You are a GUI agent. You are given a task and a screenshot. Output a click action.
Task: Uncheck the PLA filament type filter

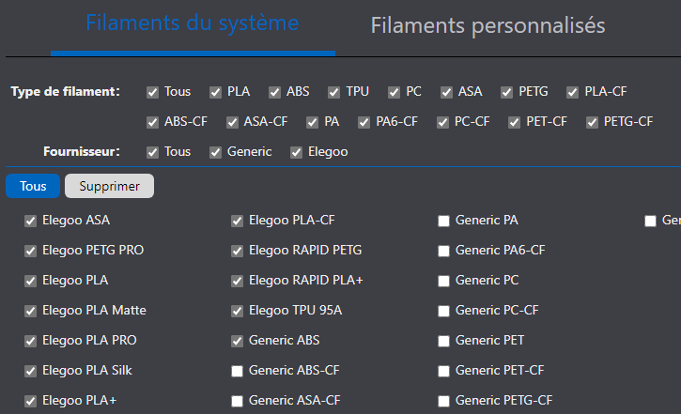pyautogui.click(x=216, y=92)
